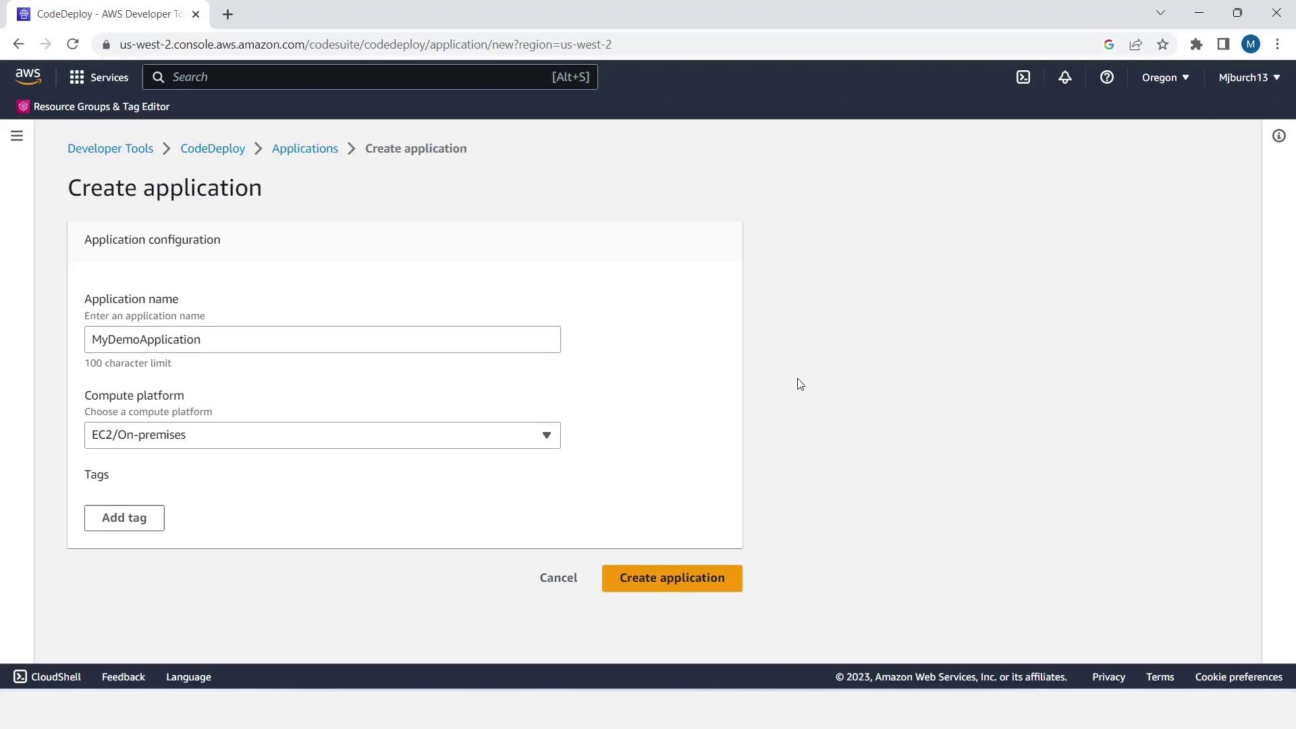1296x729 pixels.
Task: Click the help question mark icon
Action: point(1106,77)
